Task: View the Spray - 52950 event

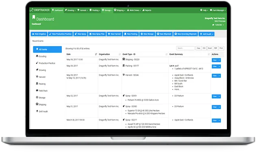Action: 215,107
